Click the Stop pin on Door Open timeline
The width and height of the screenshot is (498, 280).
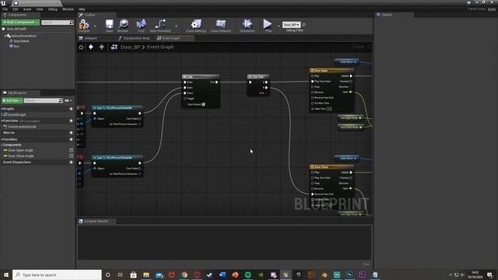click(313, 86)
